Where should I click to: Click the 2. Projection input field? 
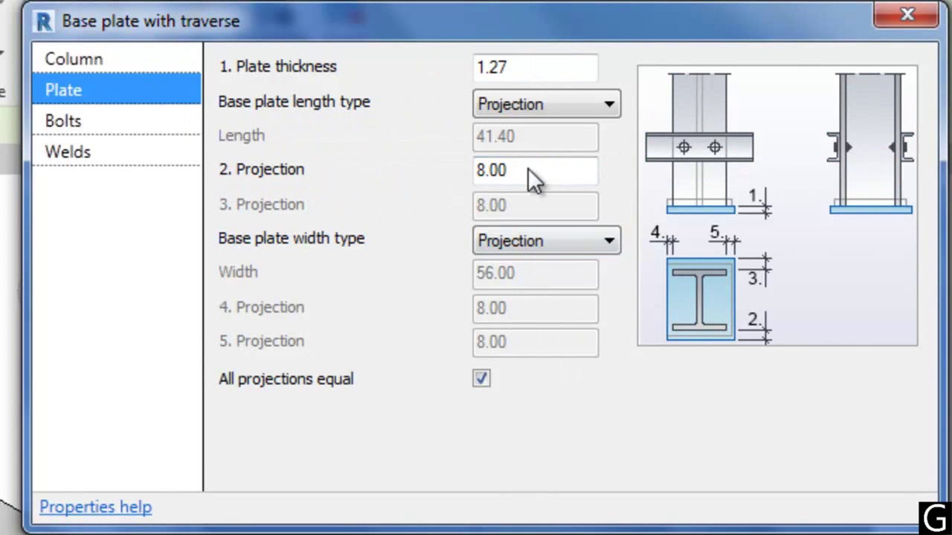pos(535,170)
